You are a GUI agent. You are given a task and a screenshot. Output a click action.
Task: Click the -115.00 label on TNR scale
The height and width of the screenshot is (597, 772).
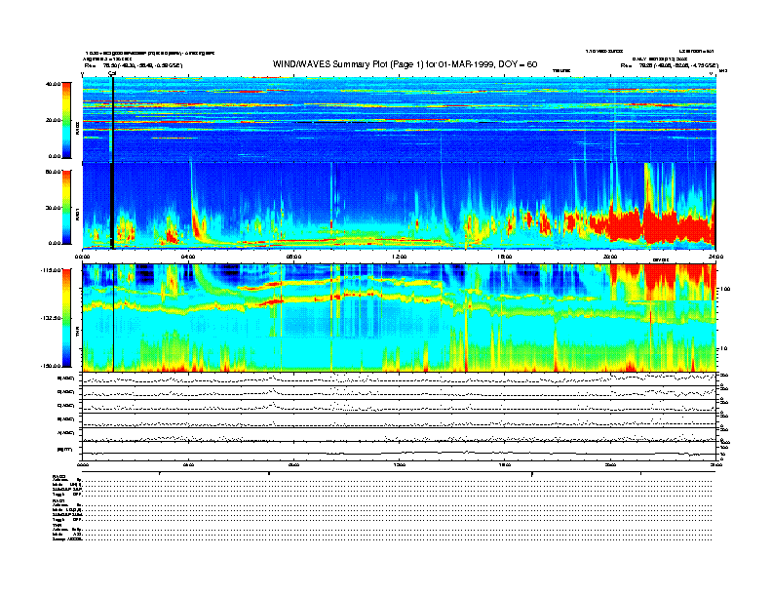[x=53, y=270]
